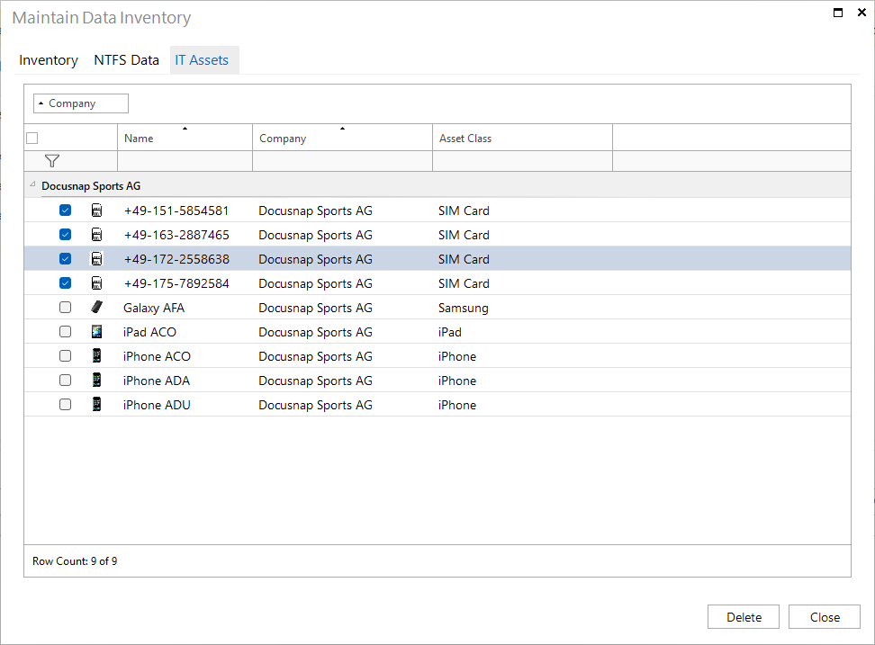Select the +49-163-2887465 name cell
875x645 pixels.
point(176,236)
